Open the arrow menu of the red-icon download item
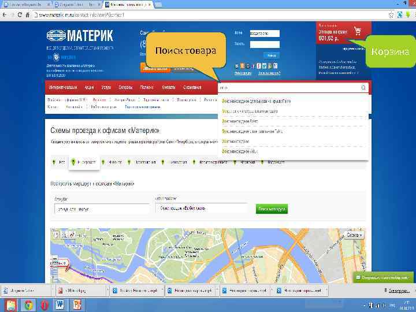This screenshot has height=312, width=416. (x=107, y=291)
